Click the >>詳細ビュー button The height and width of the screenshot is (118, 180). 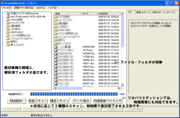[x=54, y=109]
